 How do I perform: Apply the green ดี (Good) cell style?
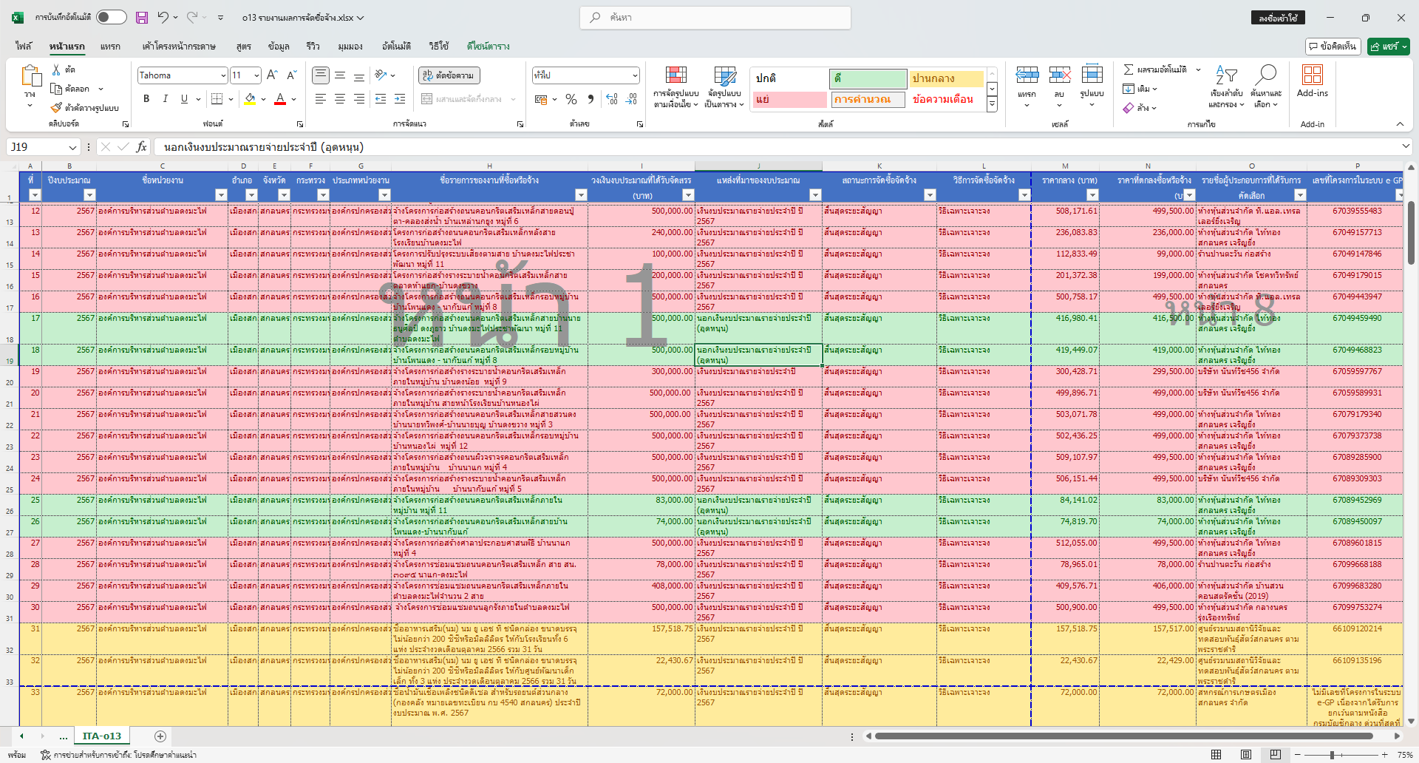[868, 78]
